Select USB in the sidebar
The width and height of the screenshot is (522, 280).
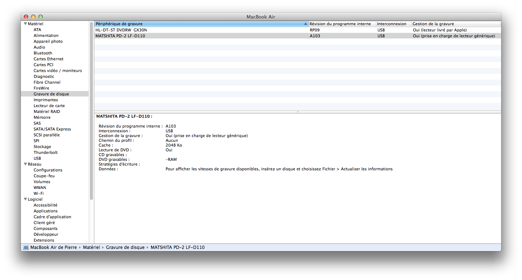pyautogui.click(x=37, y=158)
